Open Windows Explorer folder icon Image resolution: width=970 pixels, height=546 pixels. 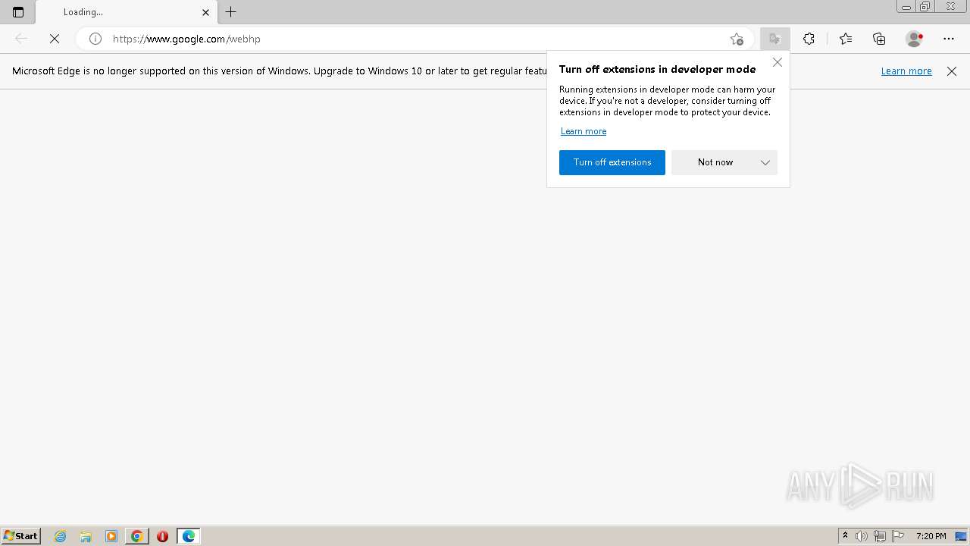pos(86,536)
